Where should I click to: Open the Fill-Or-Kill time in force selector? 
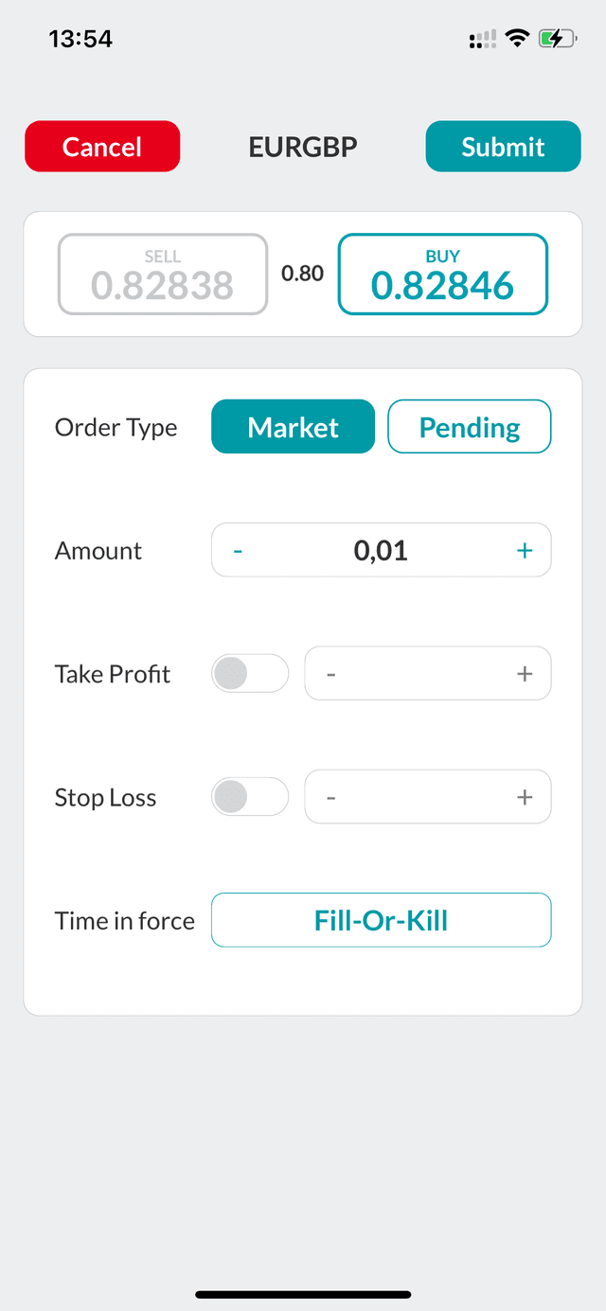[381, 919]
